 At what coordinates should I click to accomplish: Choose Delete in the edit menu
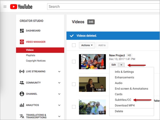[119, 111]
